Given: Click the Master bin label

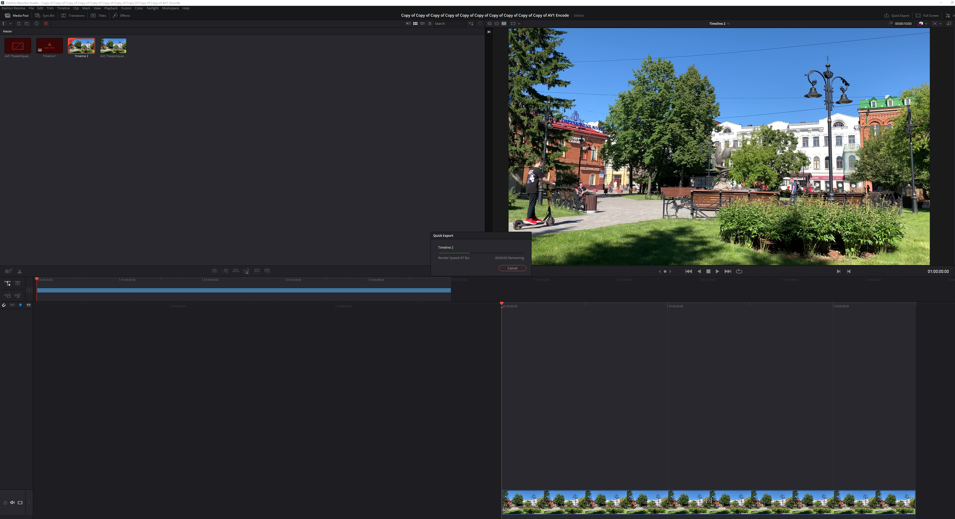Looking at the screenshot, I should 7,32.
